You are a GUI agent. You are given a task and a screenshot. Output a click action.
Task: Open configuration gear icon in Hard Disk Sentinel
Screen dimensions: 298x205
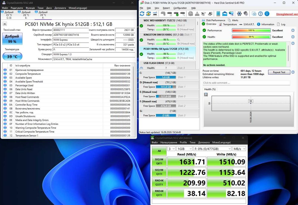pos(239,14)
